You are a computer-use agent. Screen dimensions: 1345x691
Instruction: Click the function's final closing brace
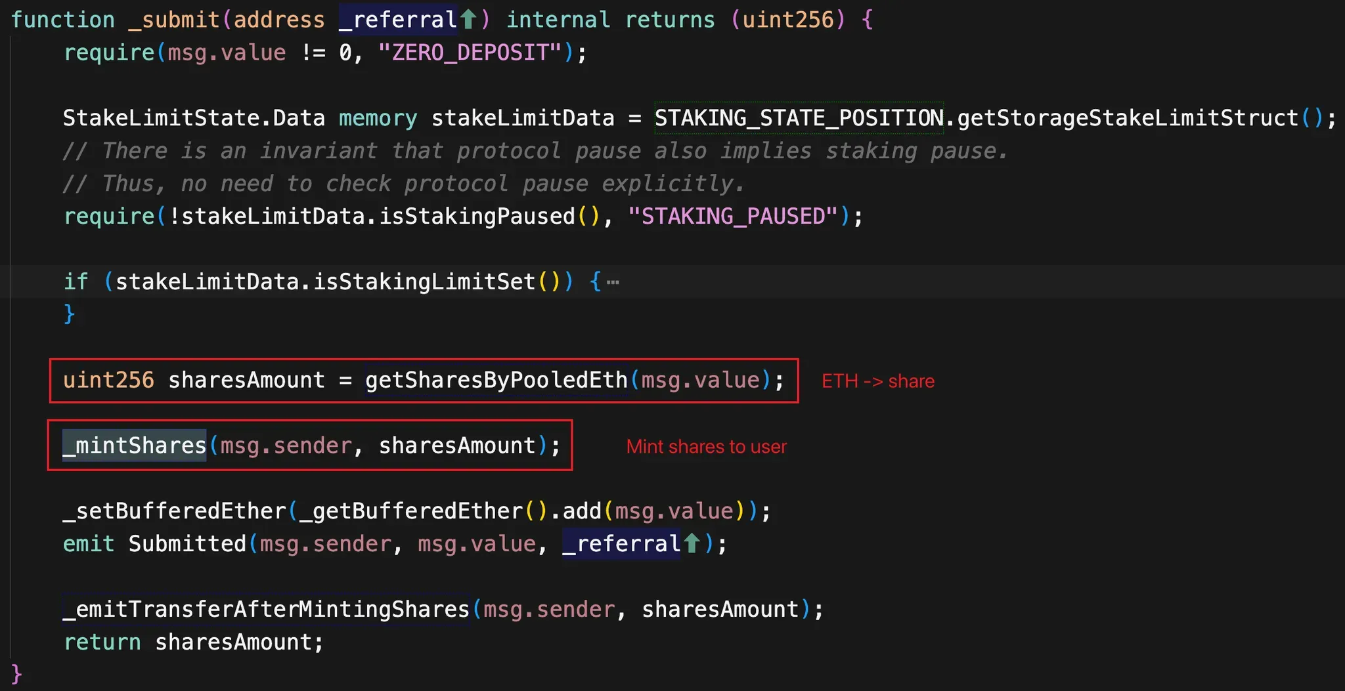16,675
